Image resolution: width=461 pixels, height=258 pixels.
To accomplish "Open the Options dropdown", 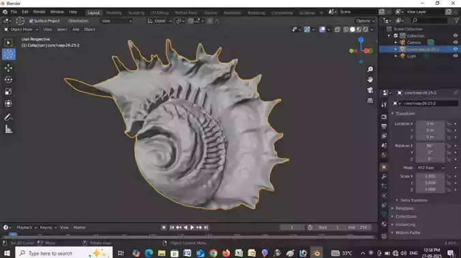I will point(365,21).
